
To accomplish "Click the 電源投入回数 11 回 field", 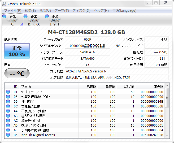I will [x=156, y=58].
